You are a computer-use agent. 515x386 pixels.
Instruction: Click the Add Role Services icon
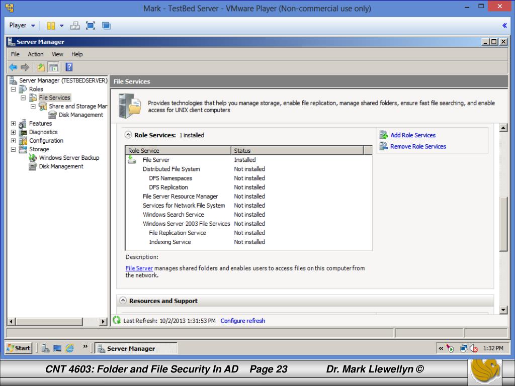click(x=384, y=135)
